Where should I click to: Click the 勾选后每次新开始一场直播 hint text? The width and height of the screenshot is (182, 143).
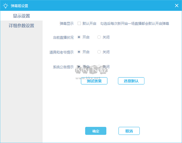[135, 24]
